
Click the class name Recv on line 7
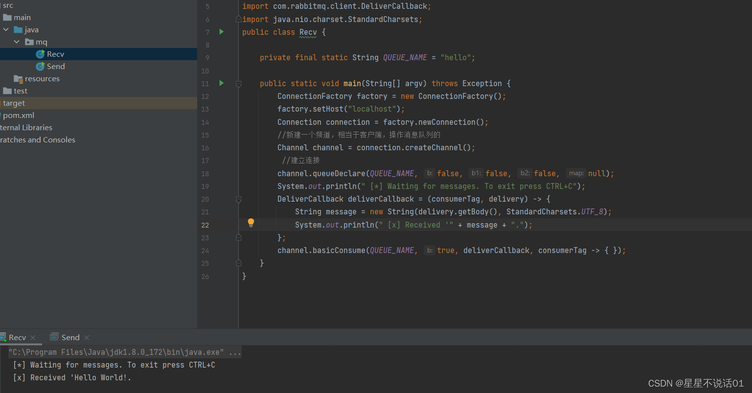(308, 32)
